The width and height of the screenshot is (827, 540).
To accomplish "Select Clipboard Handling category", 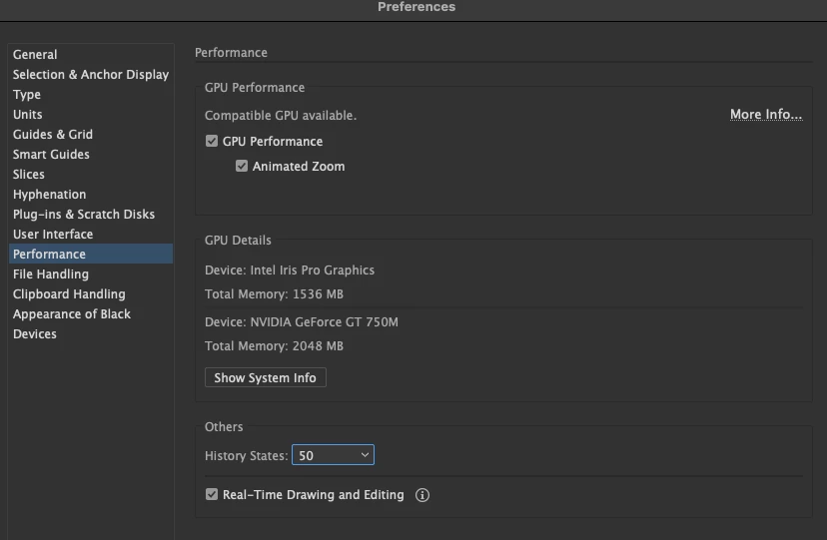I will tap(69, 294).
